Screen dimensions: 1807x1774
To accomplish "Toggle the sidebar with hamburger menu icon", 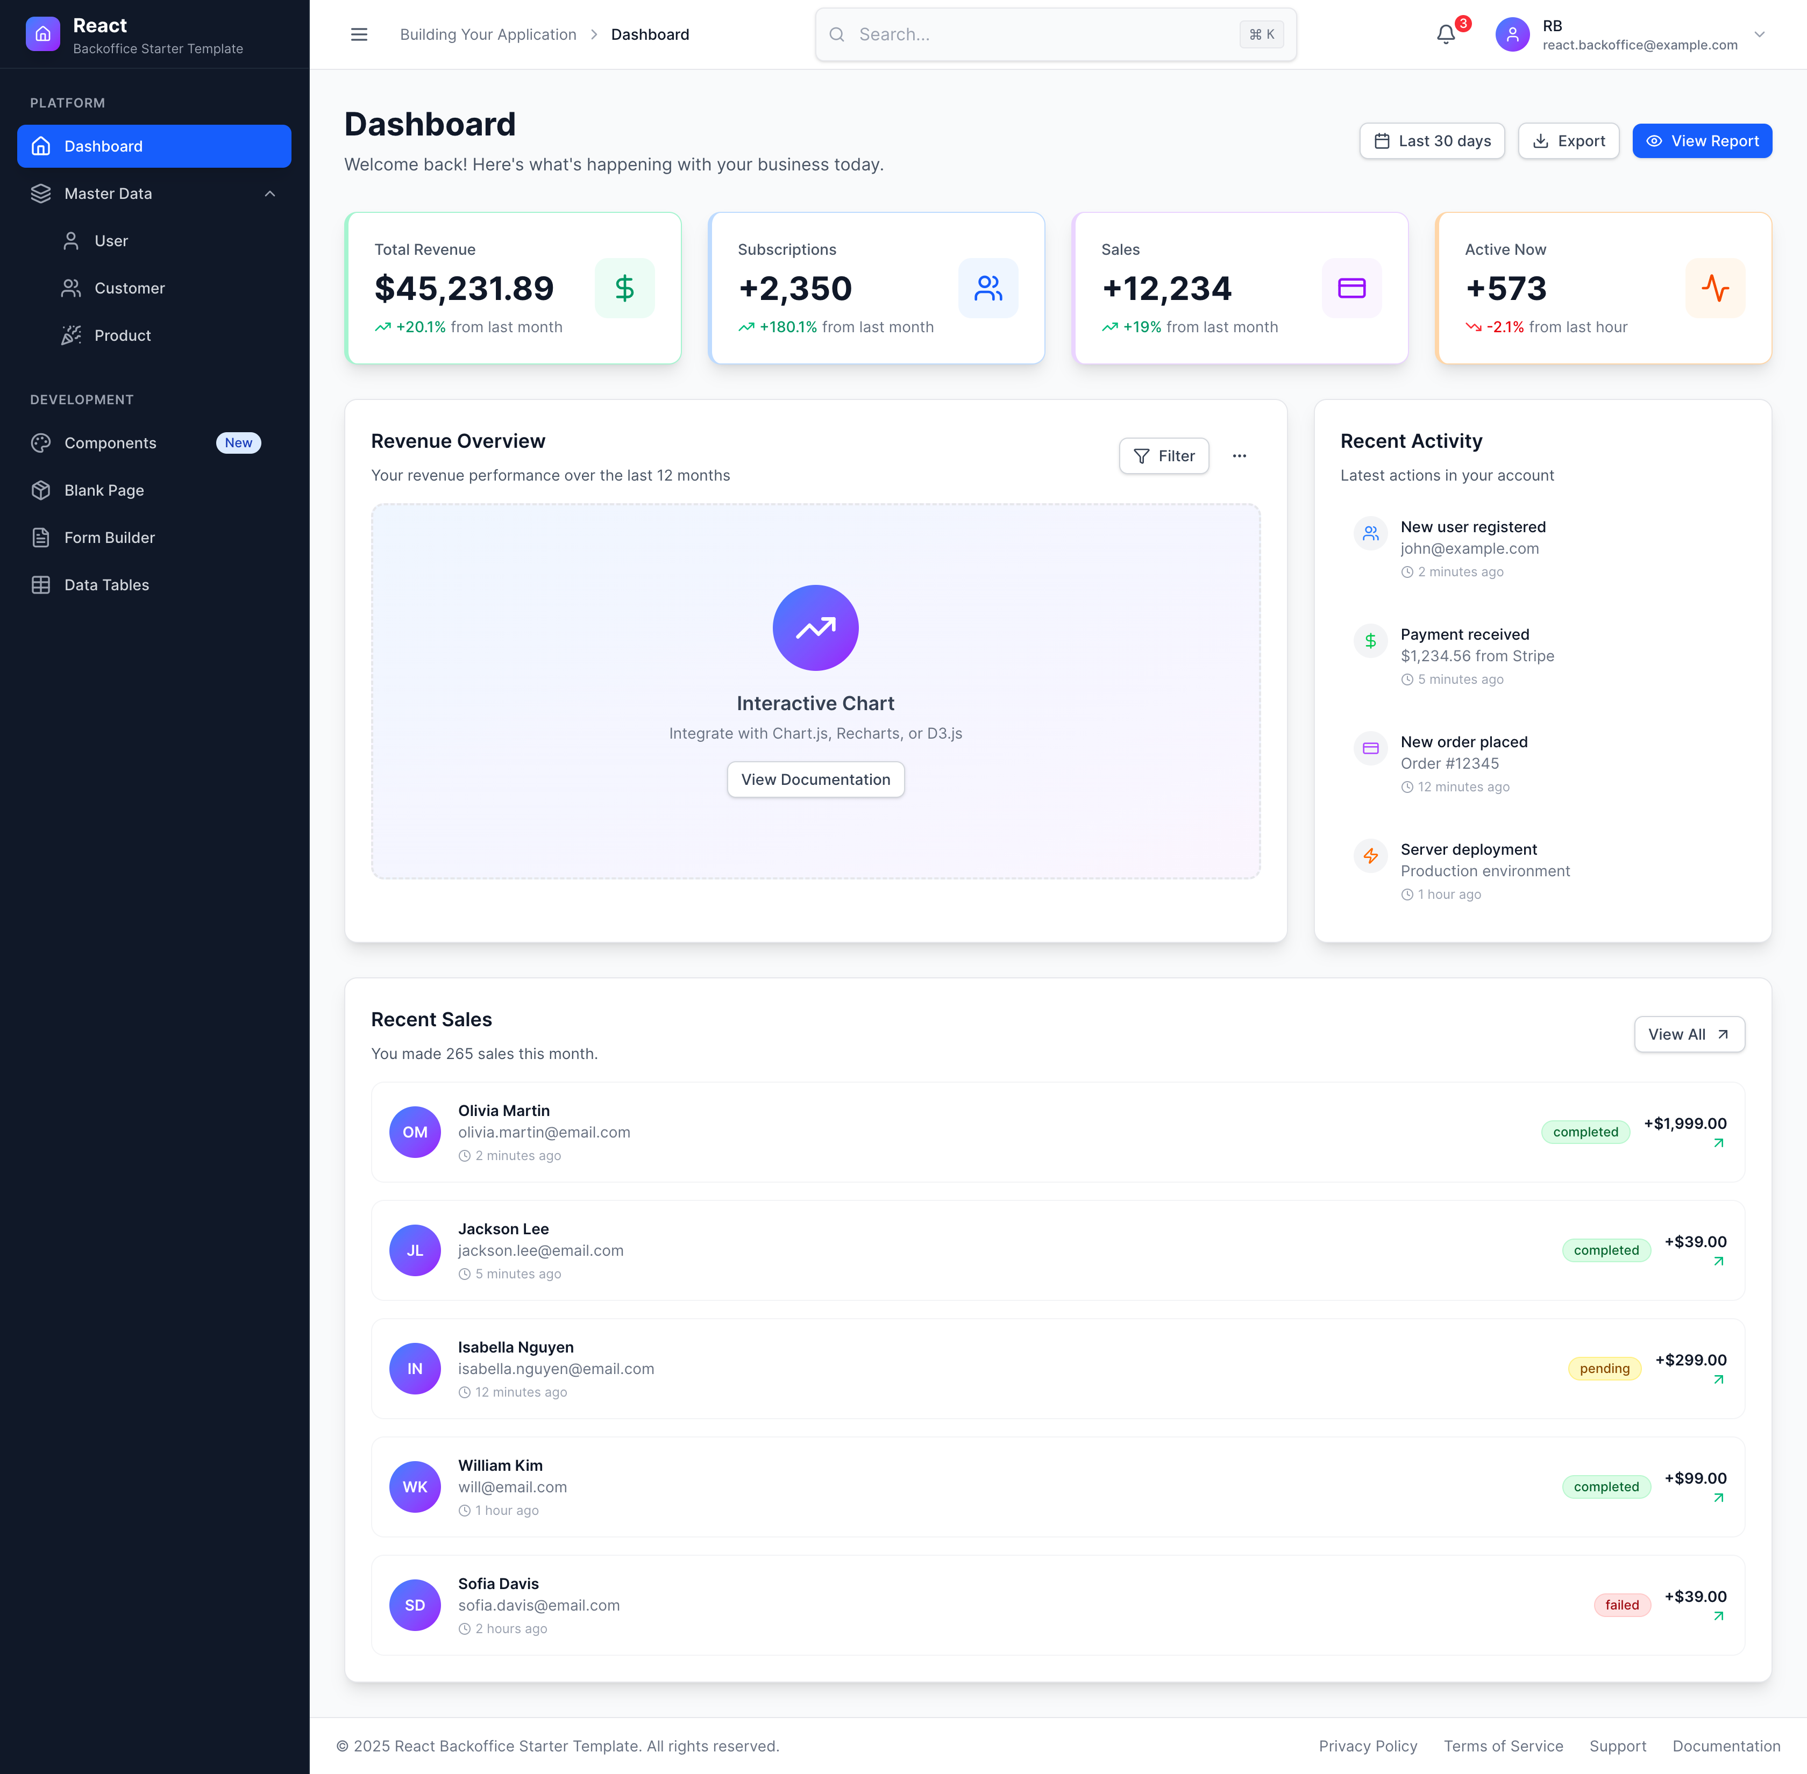I will pyautogui.click(x=359, y=34).
